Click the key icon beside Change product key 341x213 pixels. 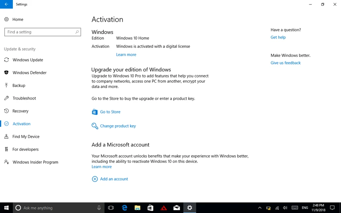[95, 126]
